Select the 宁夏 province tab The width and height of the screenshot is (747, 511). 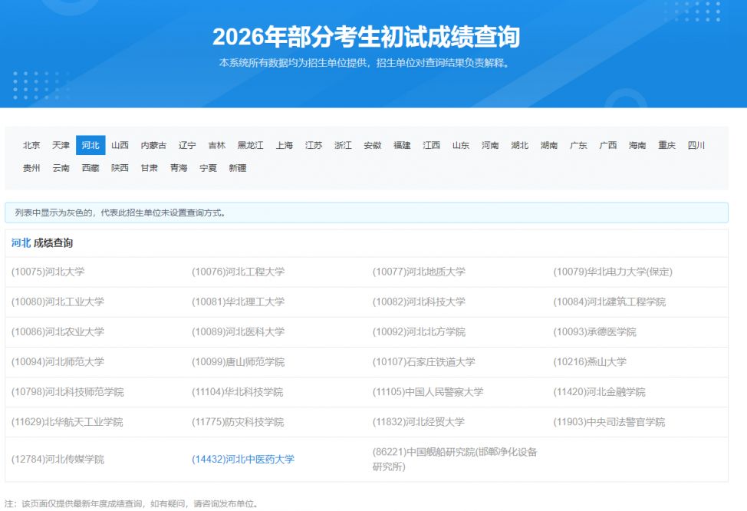[x=208, y=168]
